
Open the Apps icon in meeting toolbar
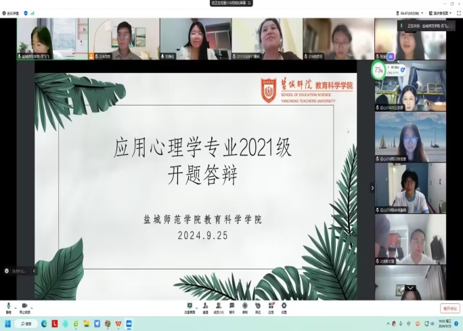point(271,306)
